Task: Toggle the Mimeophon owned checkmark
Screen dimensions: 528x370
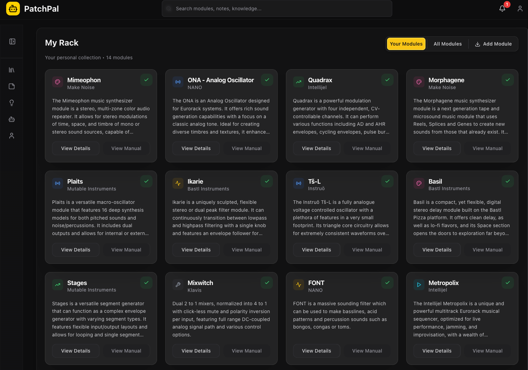Action: click(146, 80)
